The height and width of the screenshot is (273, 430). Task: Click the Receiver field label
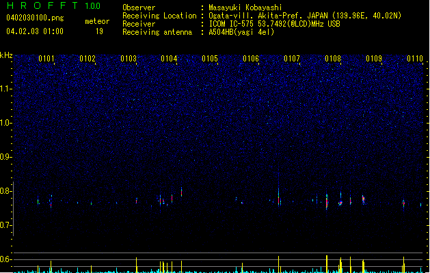pos(139,24)
